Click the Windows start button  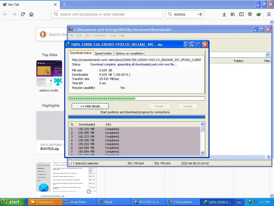pos(13,202)
